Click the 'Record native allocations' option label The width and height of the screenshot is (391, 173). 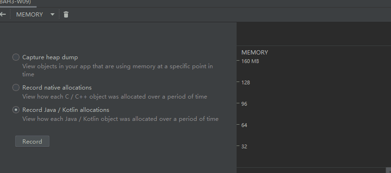click(x=57, y=88)
